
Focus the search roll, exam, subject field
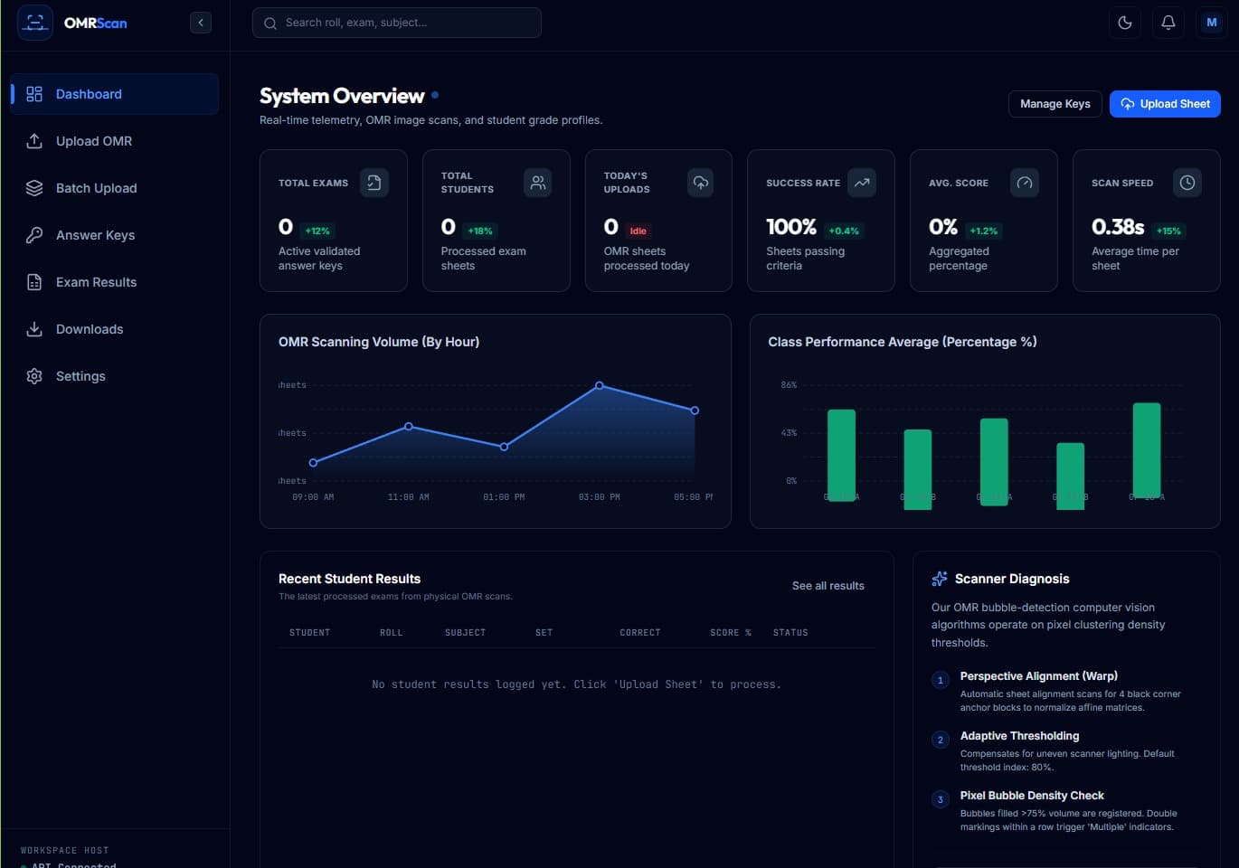point(397,23)
